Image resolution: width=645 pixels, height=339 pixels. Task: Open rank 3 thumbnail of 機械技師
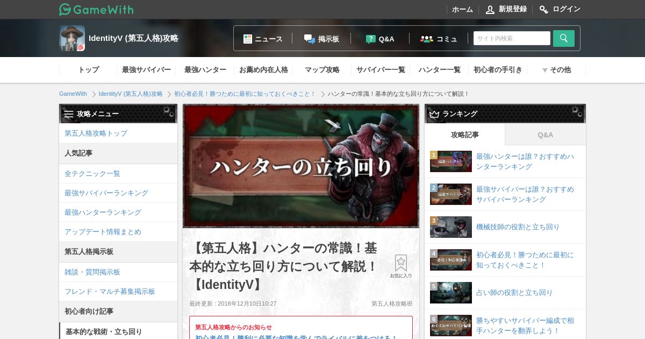tap(451, 227)
